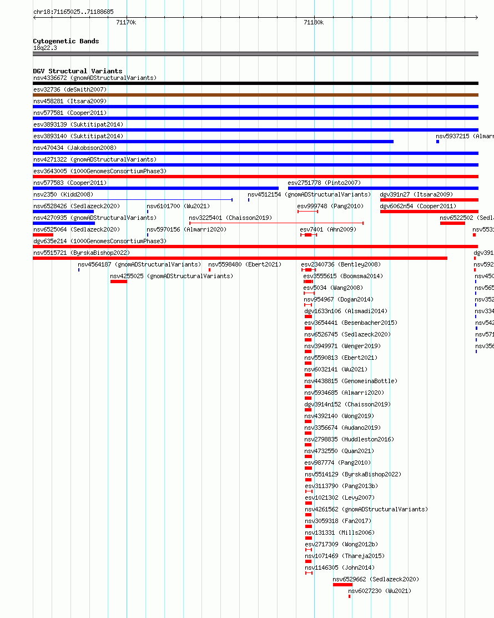Open nsv131331 Mills2006 label
This screenshot has width=494, height=618.
point(340,533)
